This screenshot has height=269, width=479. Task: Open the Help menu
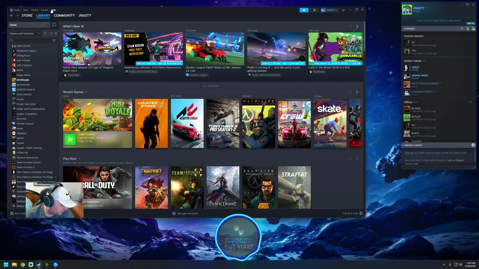coord(53,10)
